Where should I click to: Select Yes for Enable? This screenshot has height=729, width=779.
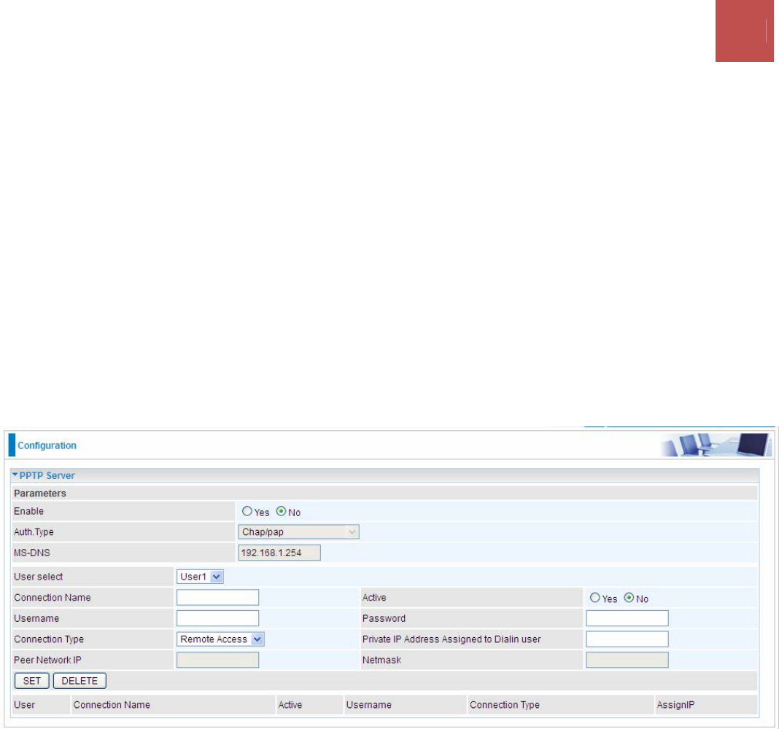point(247,511)
